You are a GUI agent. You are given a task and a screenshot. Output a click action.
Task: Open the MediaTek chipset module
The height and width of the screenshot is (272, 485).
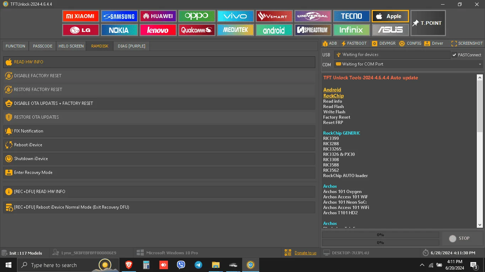coord(235,30)
